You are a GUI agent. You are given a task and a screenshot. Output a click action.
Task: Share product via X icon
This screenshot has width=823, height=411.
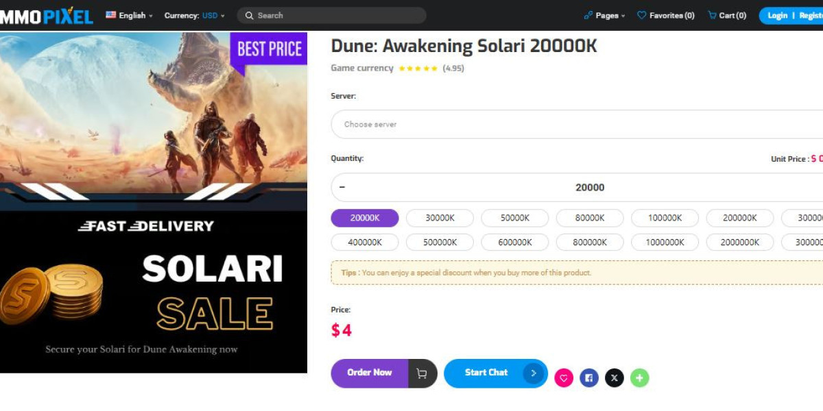pyautogui.click(x=615, y=377)
